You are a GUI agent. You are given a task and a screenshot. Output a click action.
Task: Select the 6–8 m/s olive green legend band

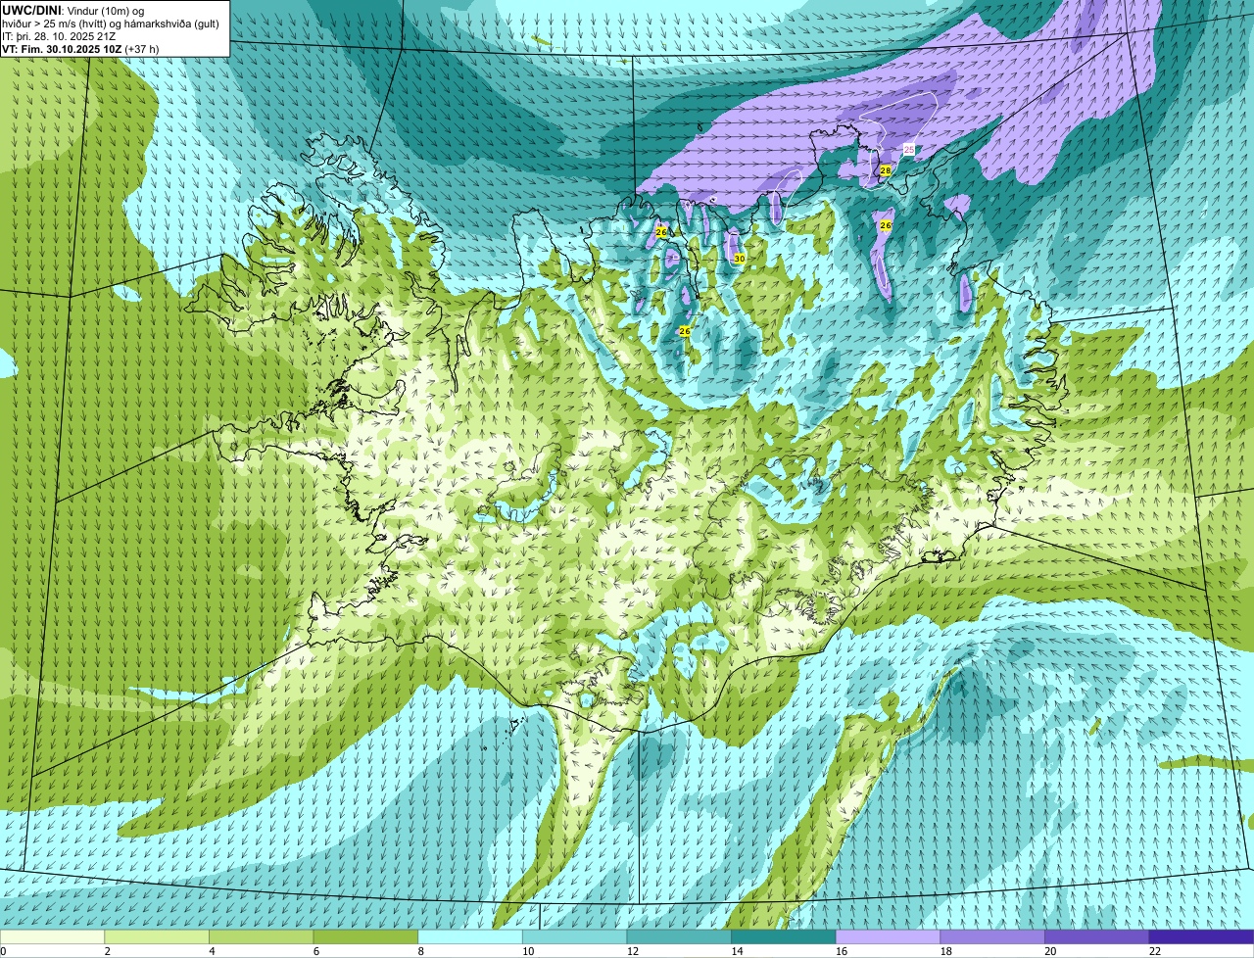pos(365,936)
